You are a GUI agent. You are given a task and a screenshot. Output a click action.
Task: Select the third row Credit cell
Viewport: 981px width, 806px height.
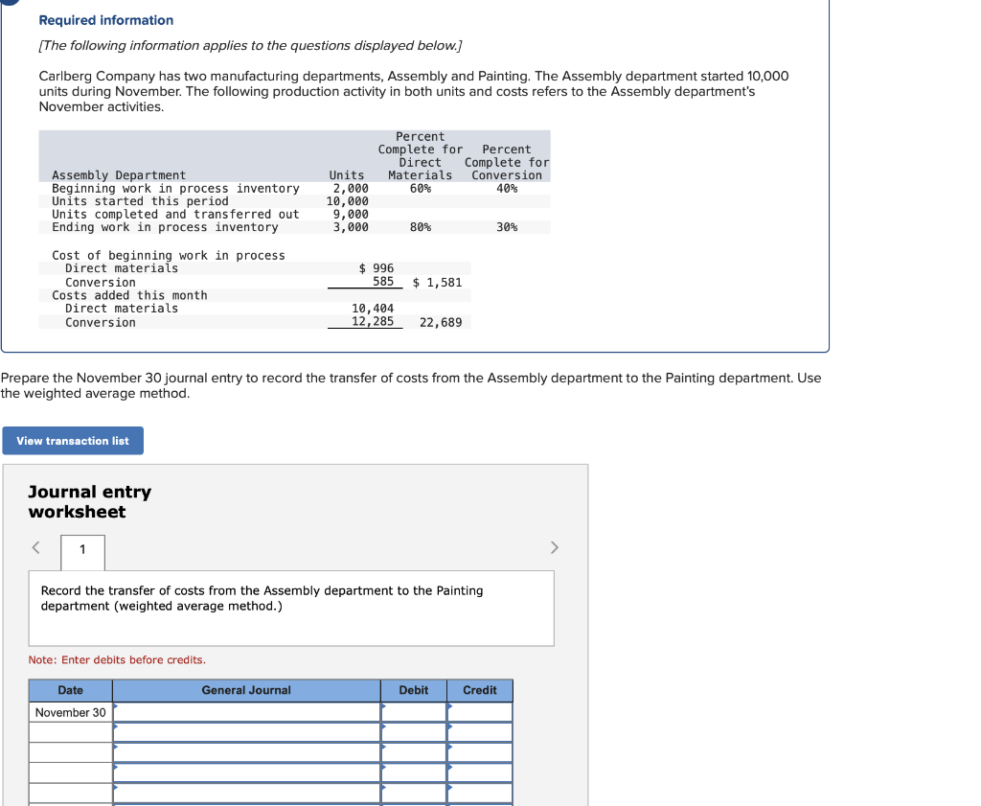480,752
